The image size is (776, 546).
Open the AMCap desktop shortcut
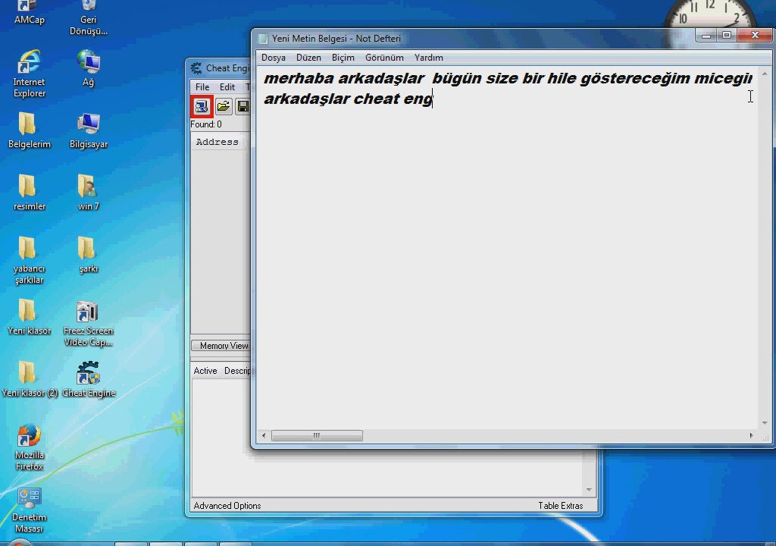click(30, 12)
